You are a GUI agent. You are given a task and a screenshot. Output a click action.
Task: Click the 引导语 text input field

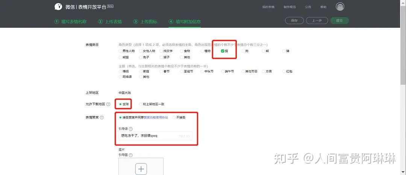[x=155, y=136]
